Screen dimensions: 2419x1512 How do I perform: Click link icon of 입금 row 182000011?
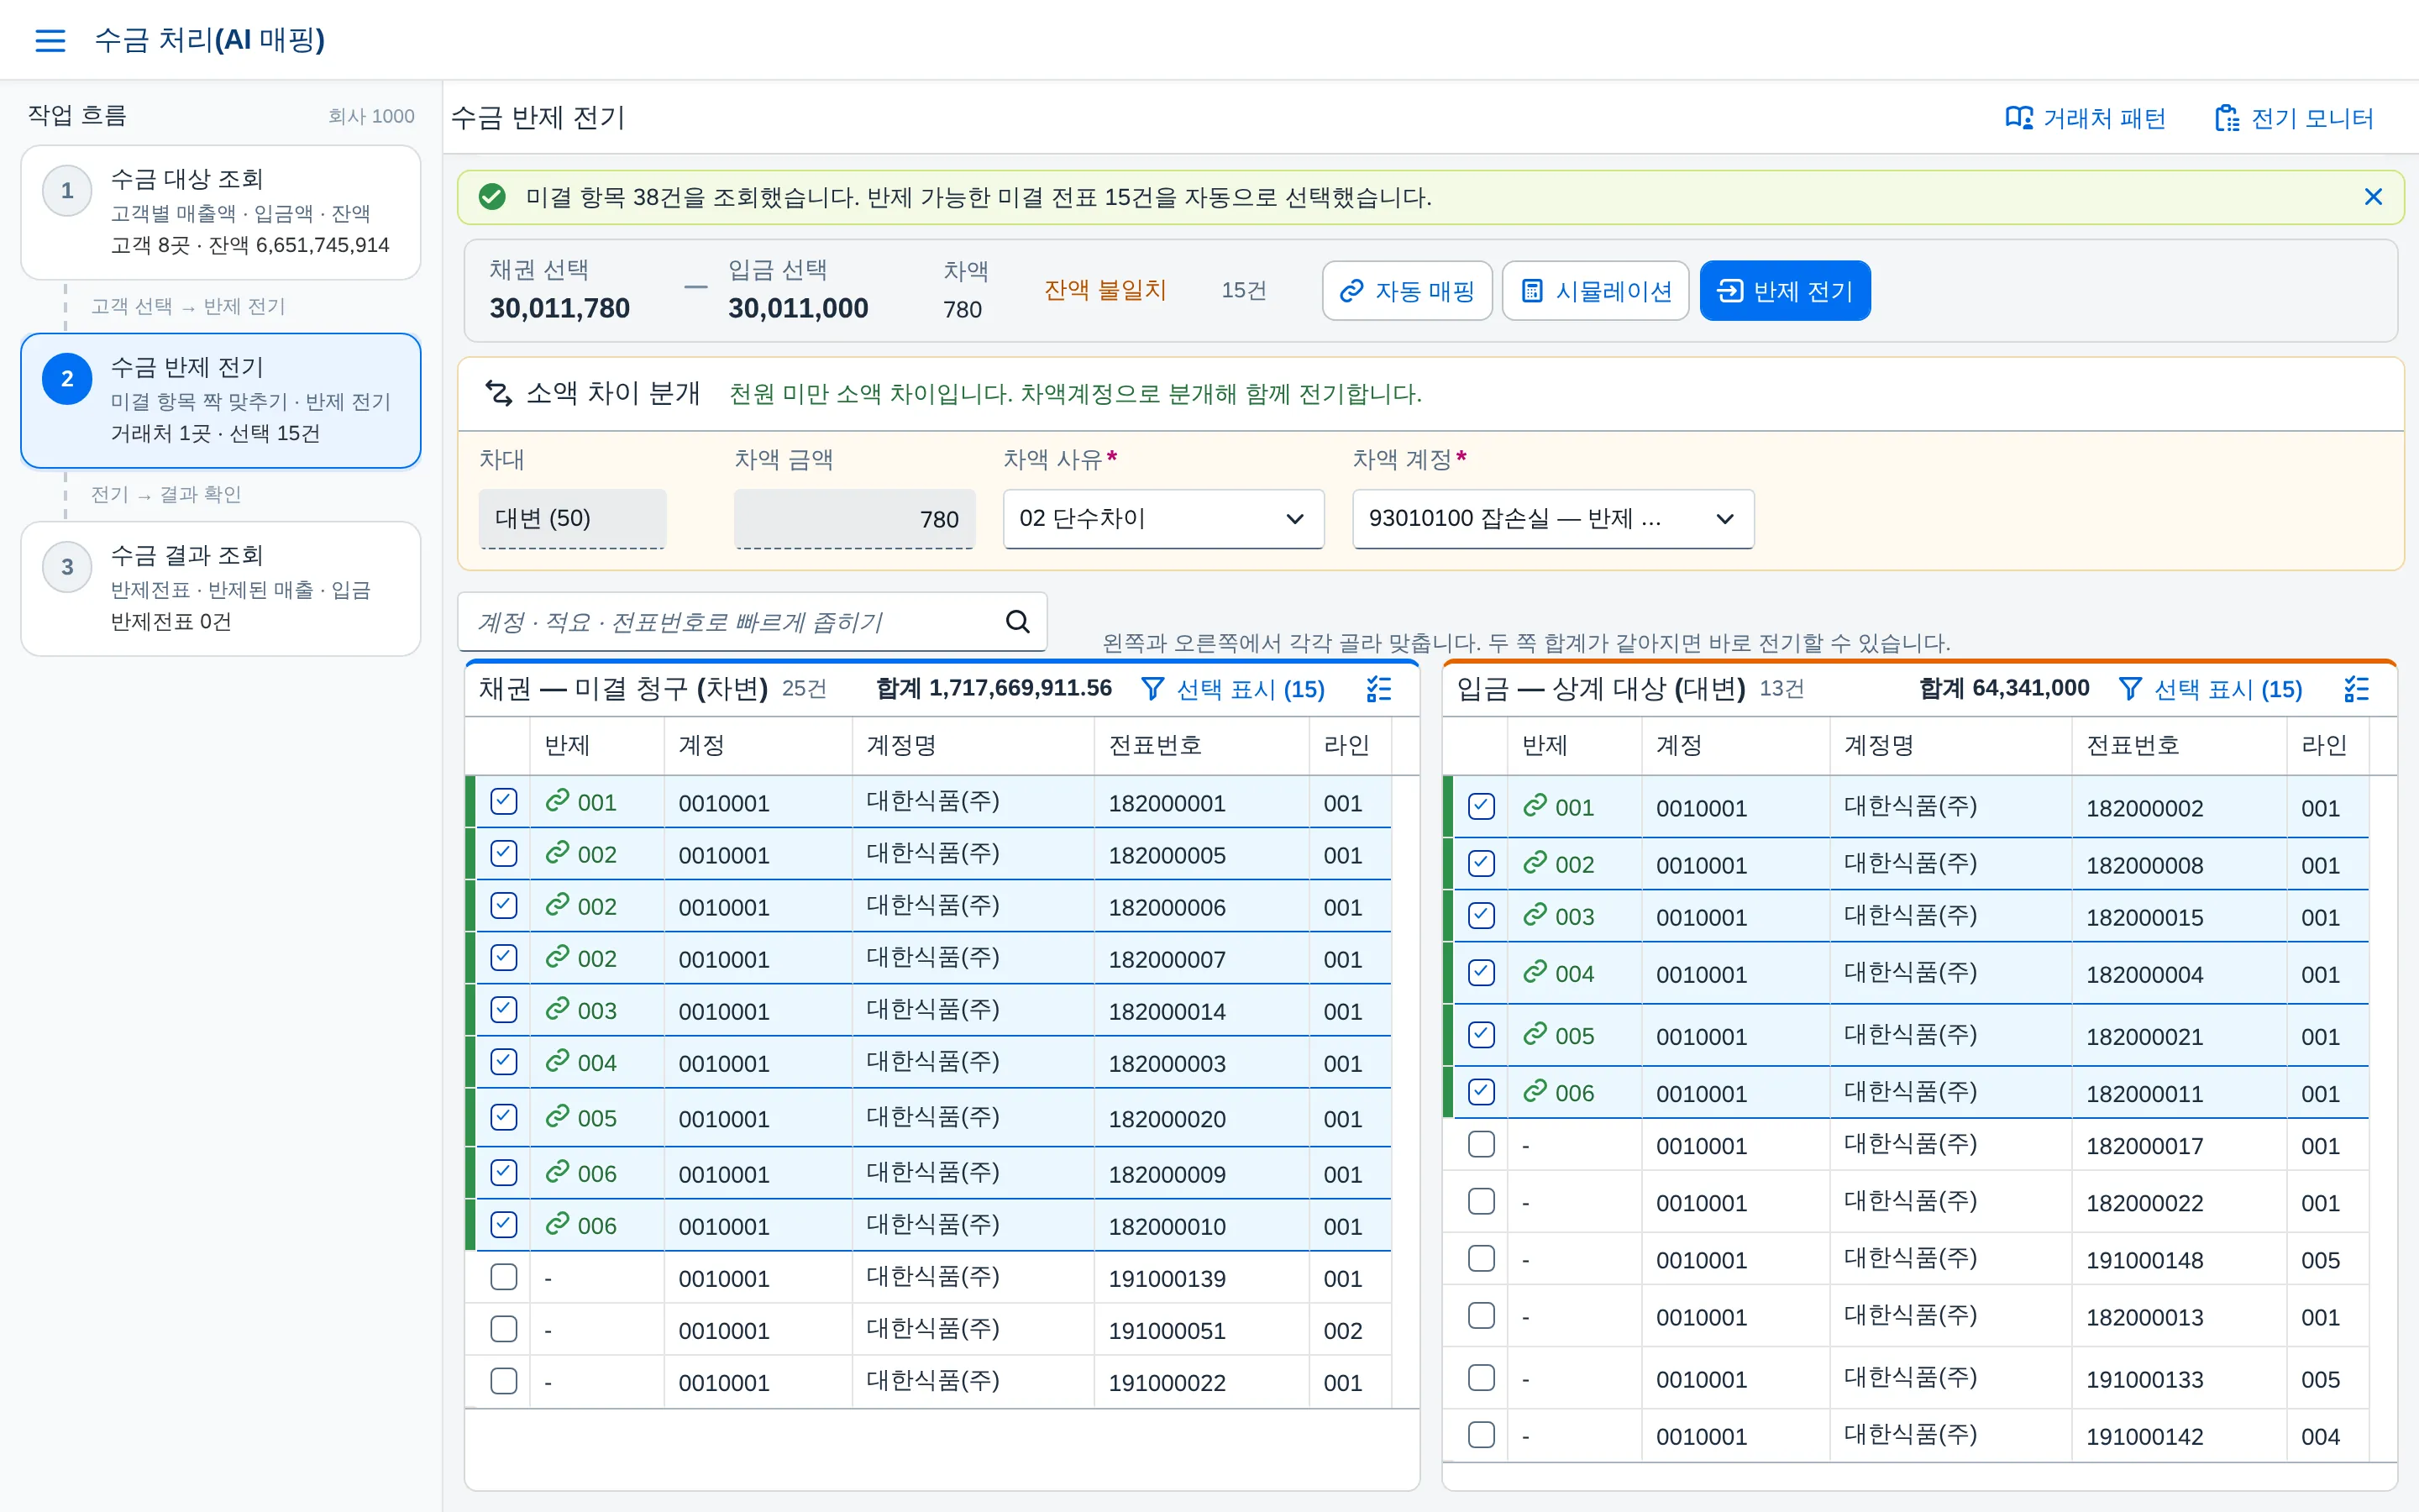(x=1535, y=1092)
